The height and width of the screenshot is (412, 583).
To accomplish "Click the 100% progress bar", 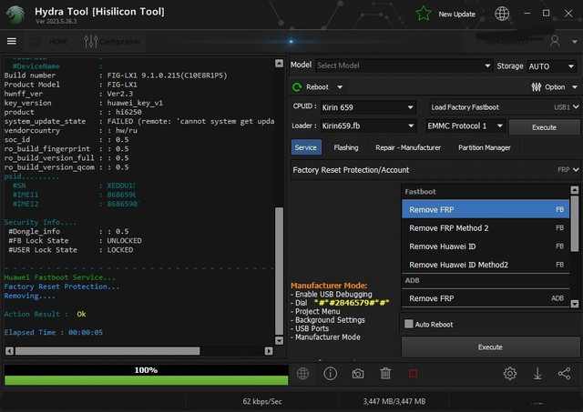I will coord(146,375).
